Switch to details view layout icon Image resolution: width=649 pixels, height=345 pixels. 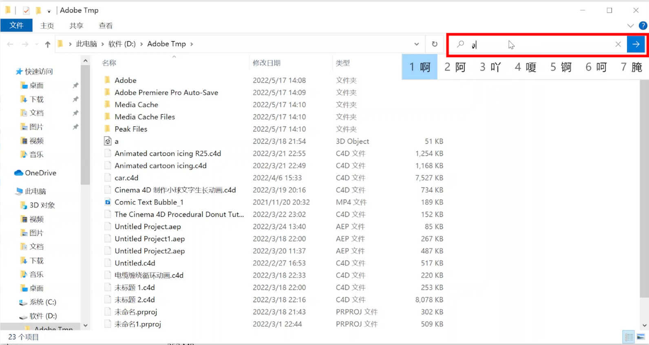tap(629, 337)
